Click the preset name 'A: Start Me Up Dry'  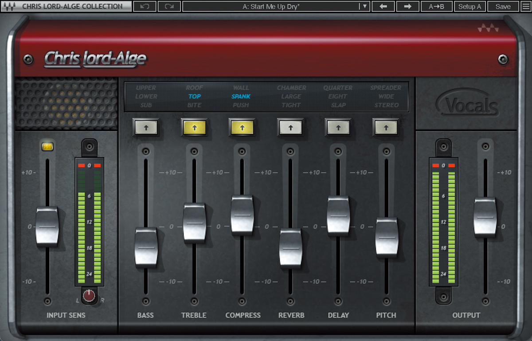click(x=270, y=7)
